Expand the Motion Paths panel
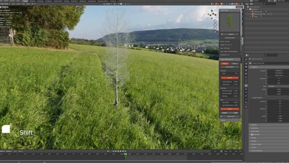The height and width of the screenshot is (163, 289). click(x=269, y=131)
